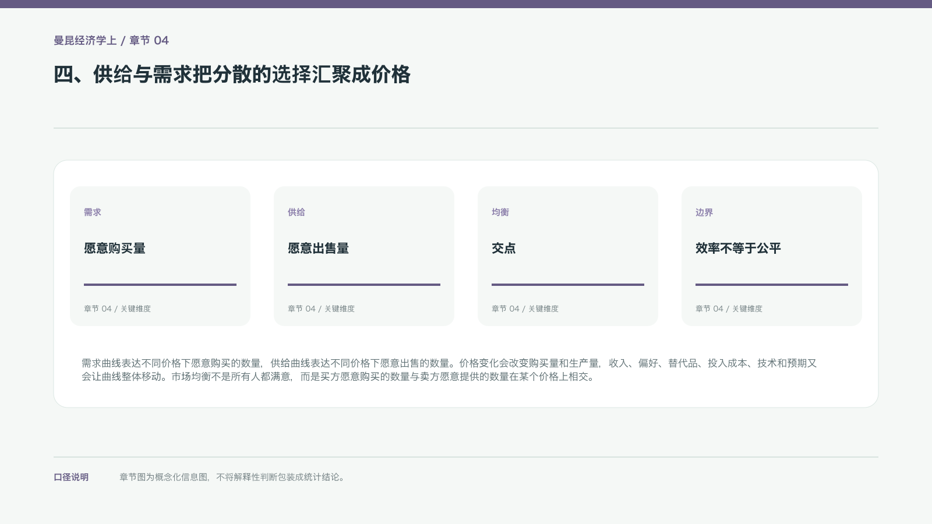This screenshot has width=932, height=524.
Task: Click the paragraph beginning 需求曲线表达不同价格下
Action: [x=449, y=370]
